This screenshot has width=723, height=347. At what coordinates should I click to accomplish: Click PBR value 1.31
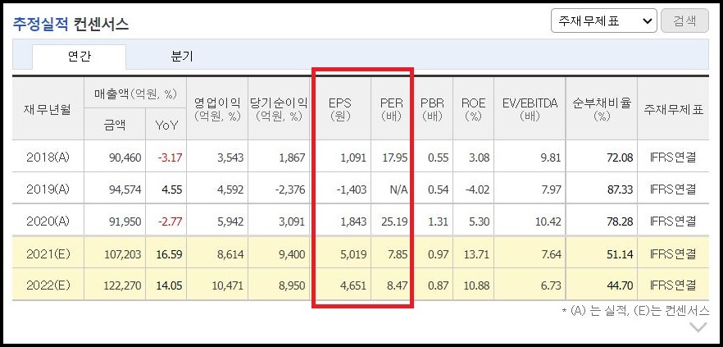(438, 222)
